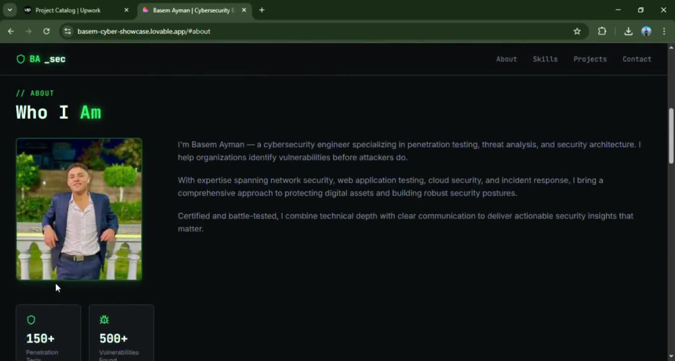Bookmark this page with the star icon

coord(577,32)
